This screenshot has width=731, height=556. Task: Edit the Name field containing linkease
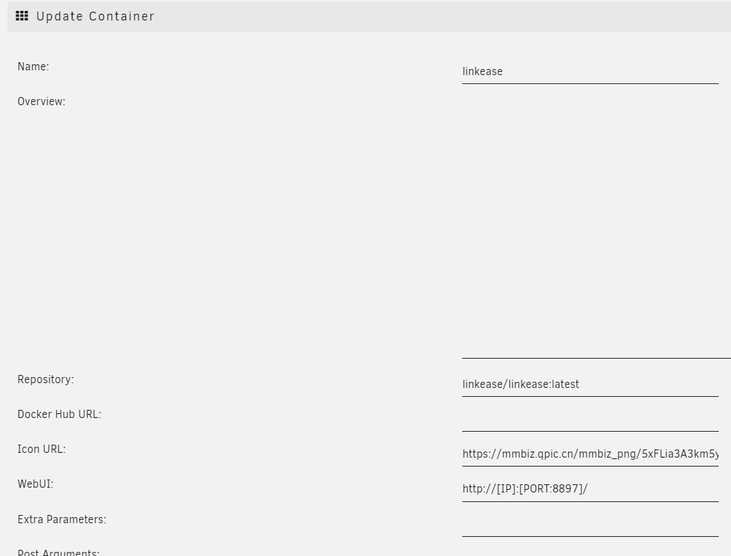pyautogui.click(x=590, y=72)
